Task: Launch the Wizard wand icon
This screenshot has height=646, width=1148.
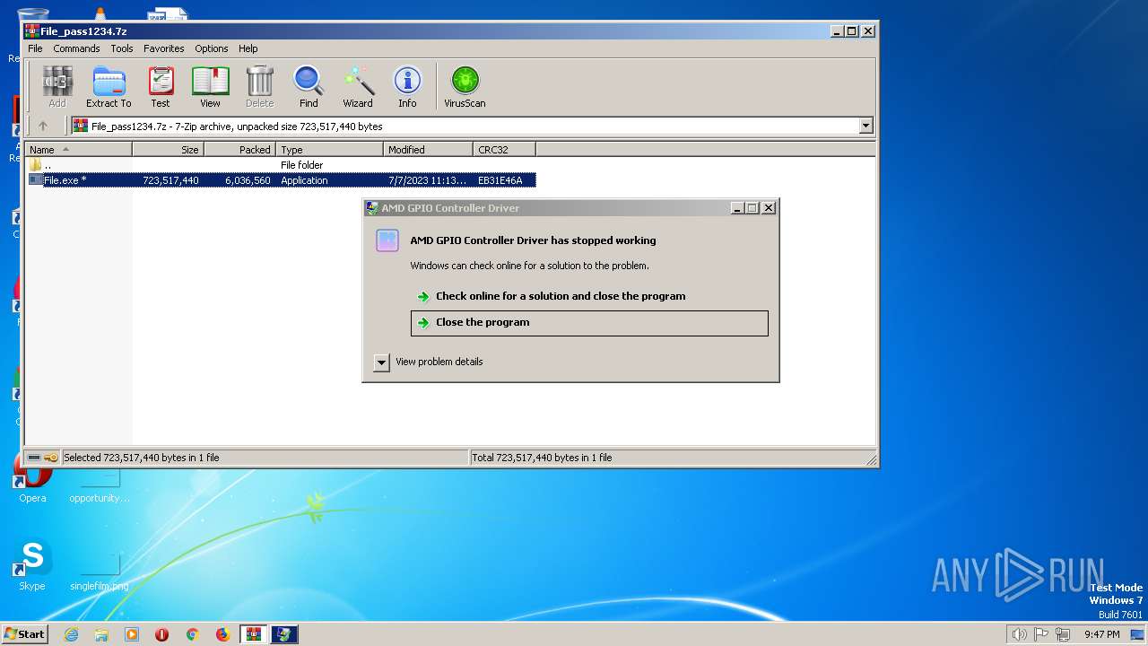Action: (358, 86)
